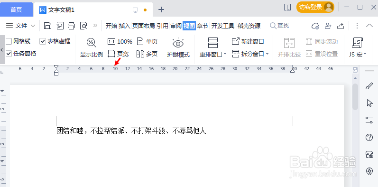This screenshot has width=378, height=187.
Task: Click the monitor icon on document tab
Action: pos(136,10)
